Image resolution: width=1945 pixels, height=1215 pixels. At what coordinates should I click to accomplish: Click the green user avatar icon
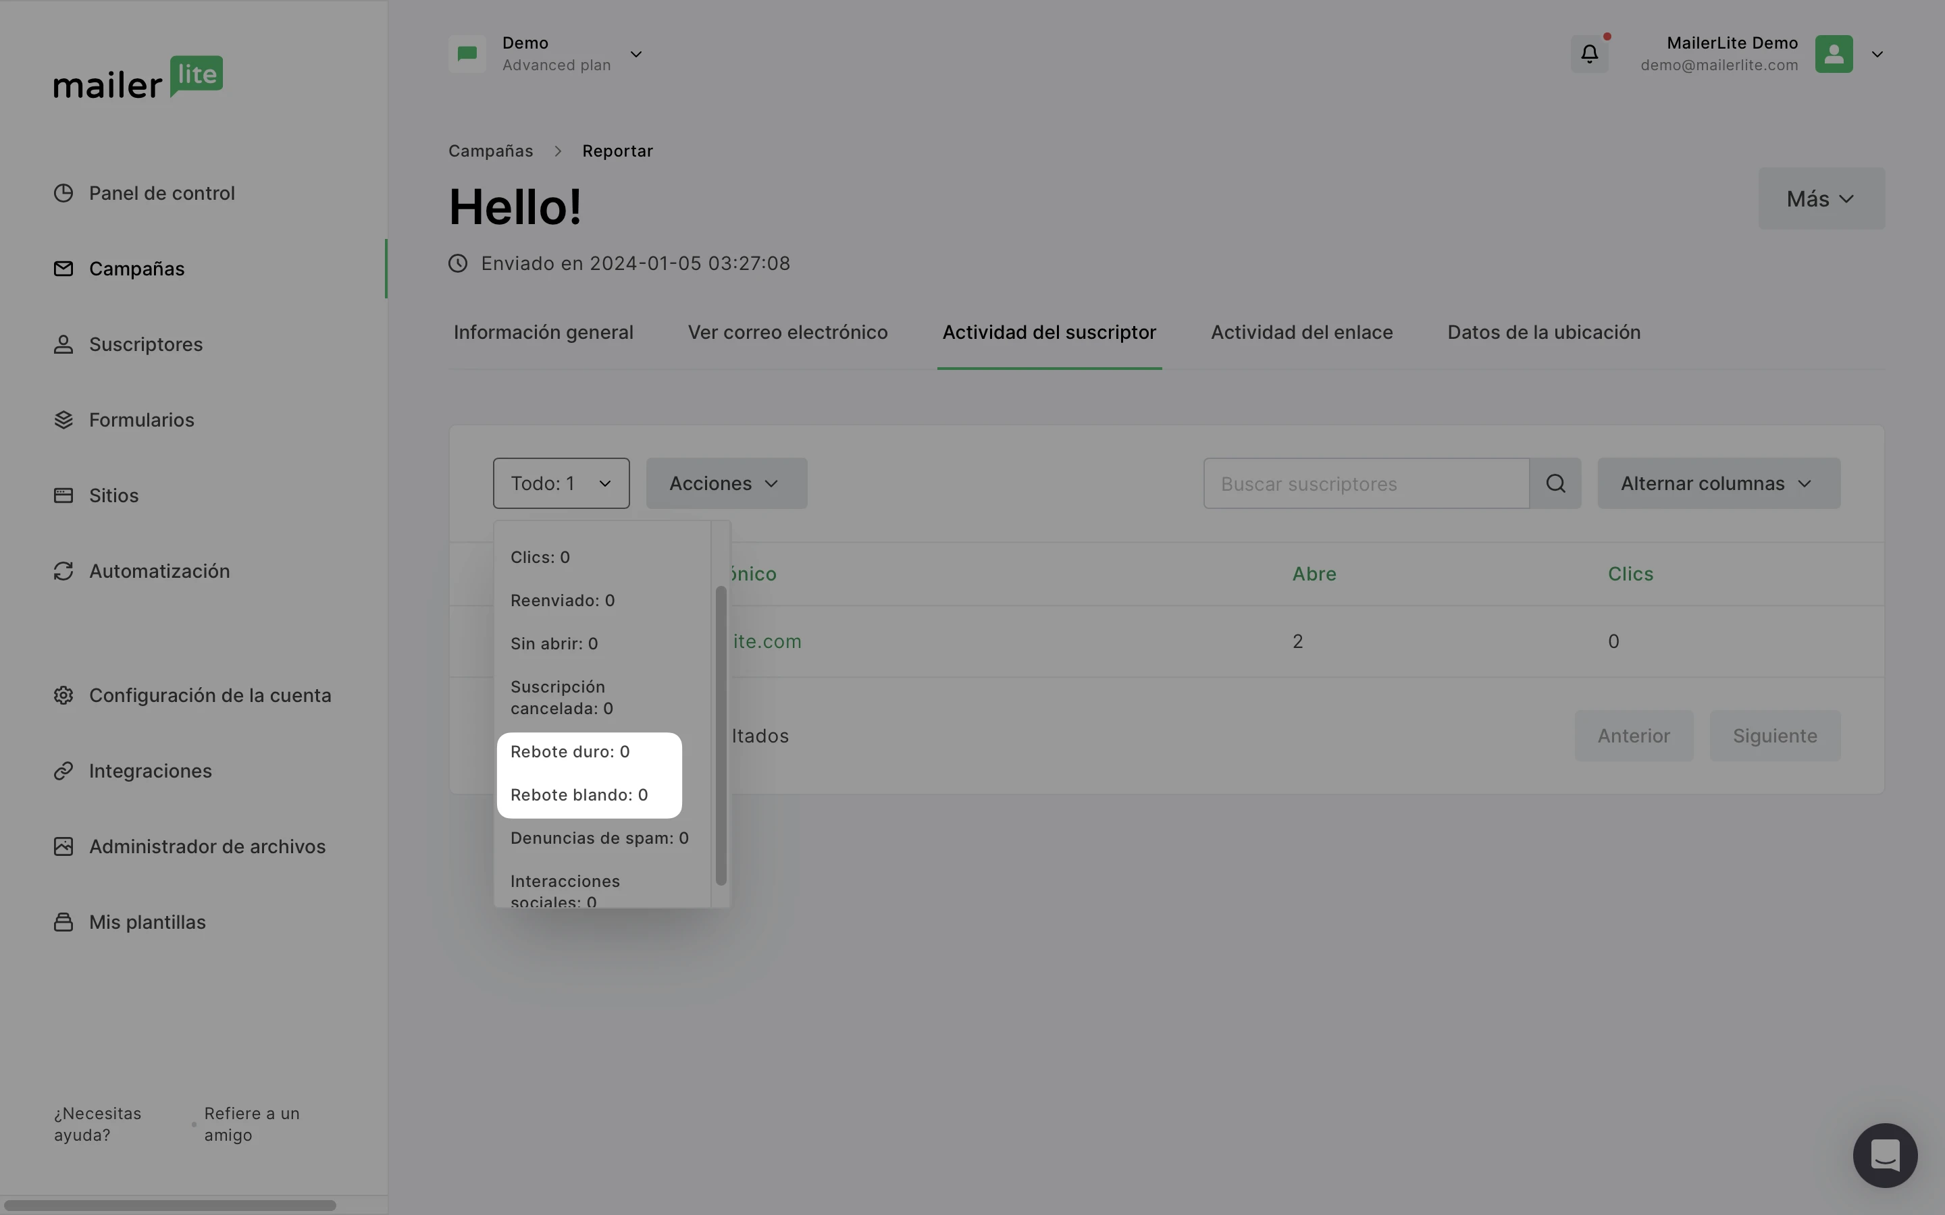pos(1834,54)
